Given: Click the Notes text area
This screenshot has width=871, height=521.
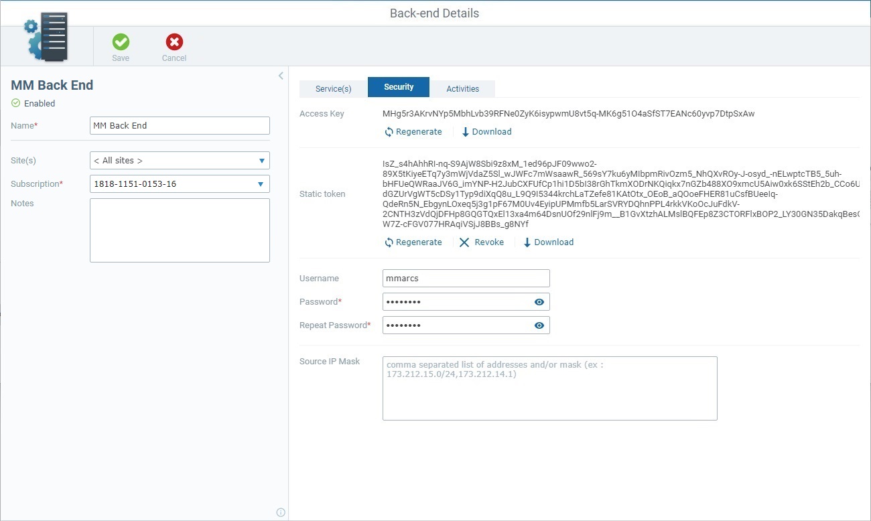Looking at the screenshot, I should coord(179,230).
